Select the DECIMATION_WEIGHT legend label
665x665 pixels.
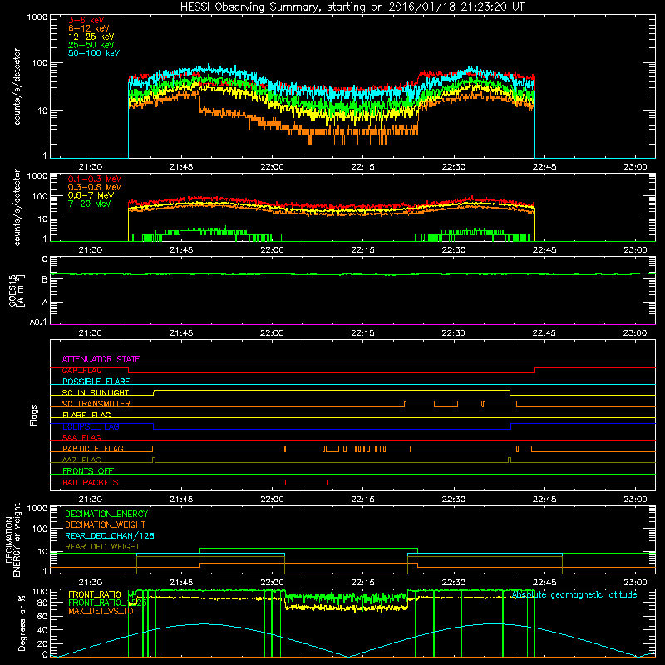(106, 525)
